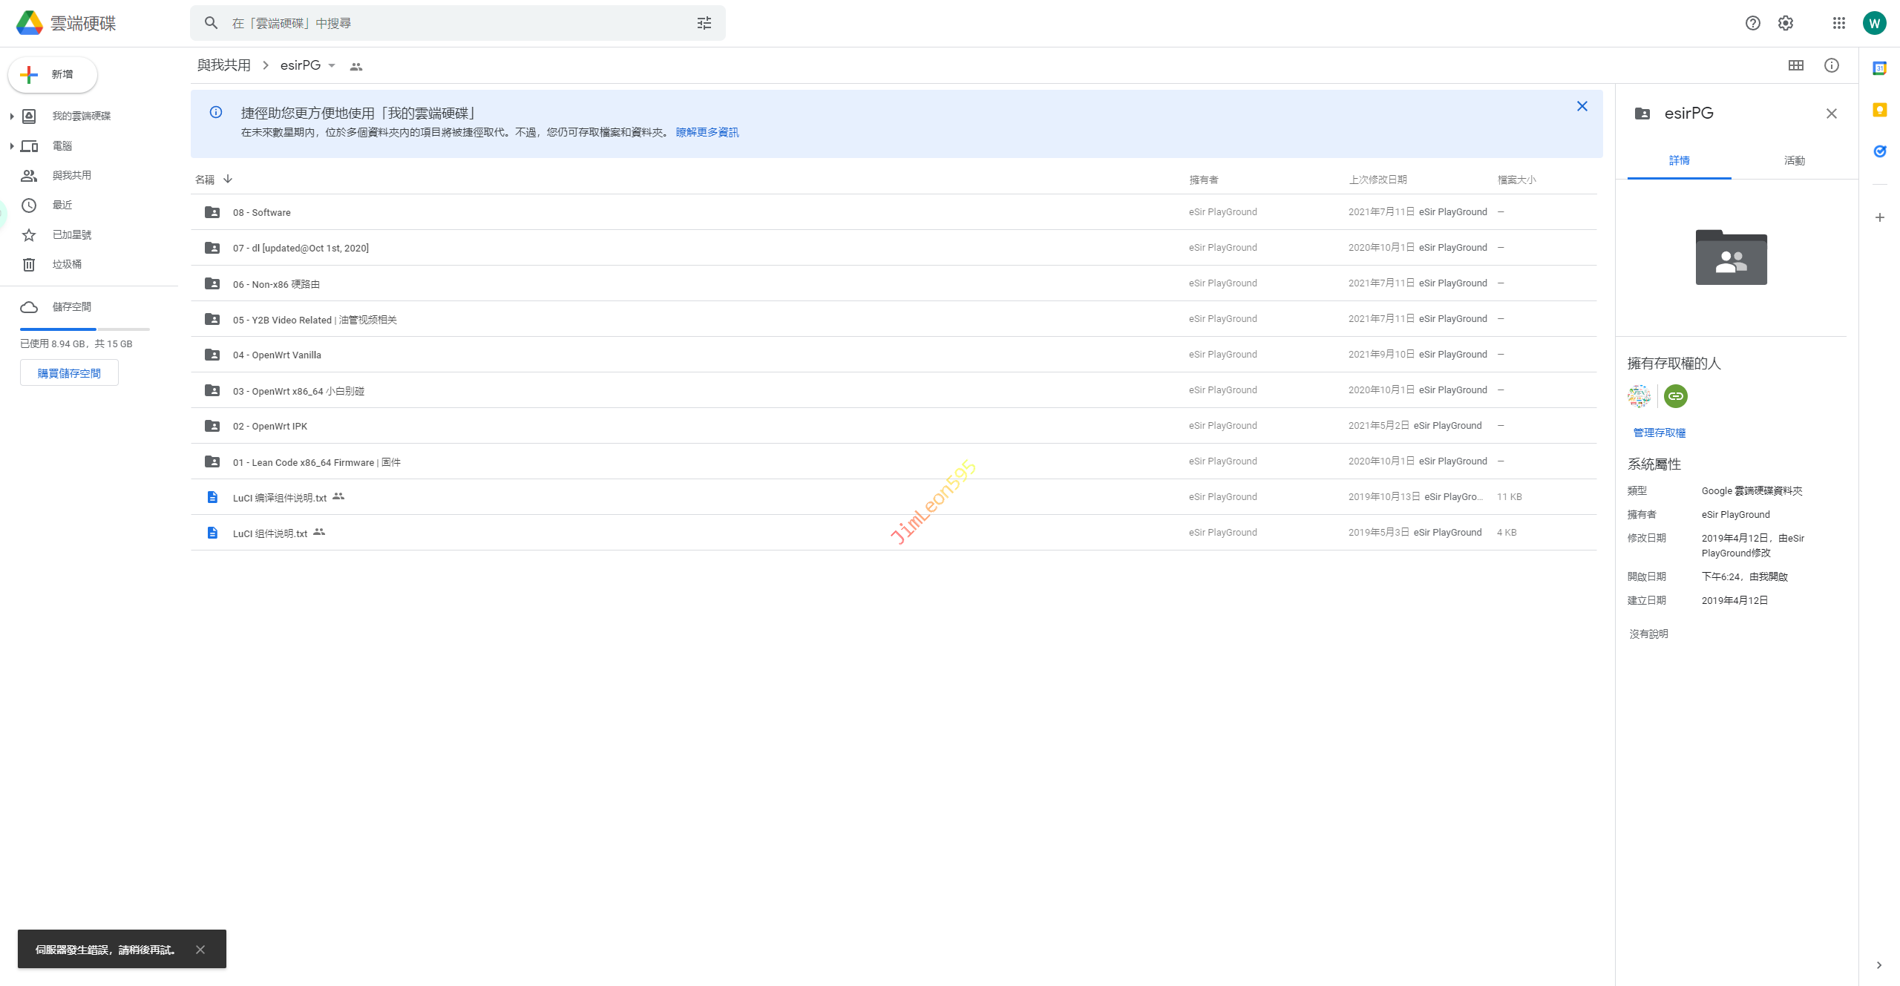Toggle the view details info panel

[x=1832, y=65]
